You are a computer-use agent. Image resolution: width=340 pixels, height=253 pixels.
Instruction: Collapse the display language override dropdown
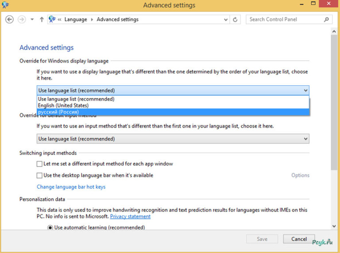tap(305, 91)
